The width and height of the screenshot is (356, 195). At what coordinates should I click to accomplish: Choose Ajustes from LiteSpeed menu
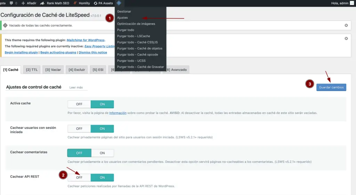coord(122,17)
